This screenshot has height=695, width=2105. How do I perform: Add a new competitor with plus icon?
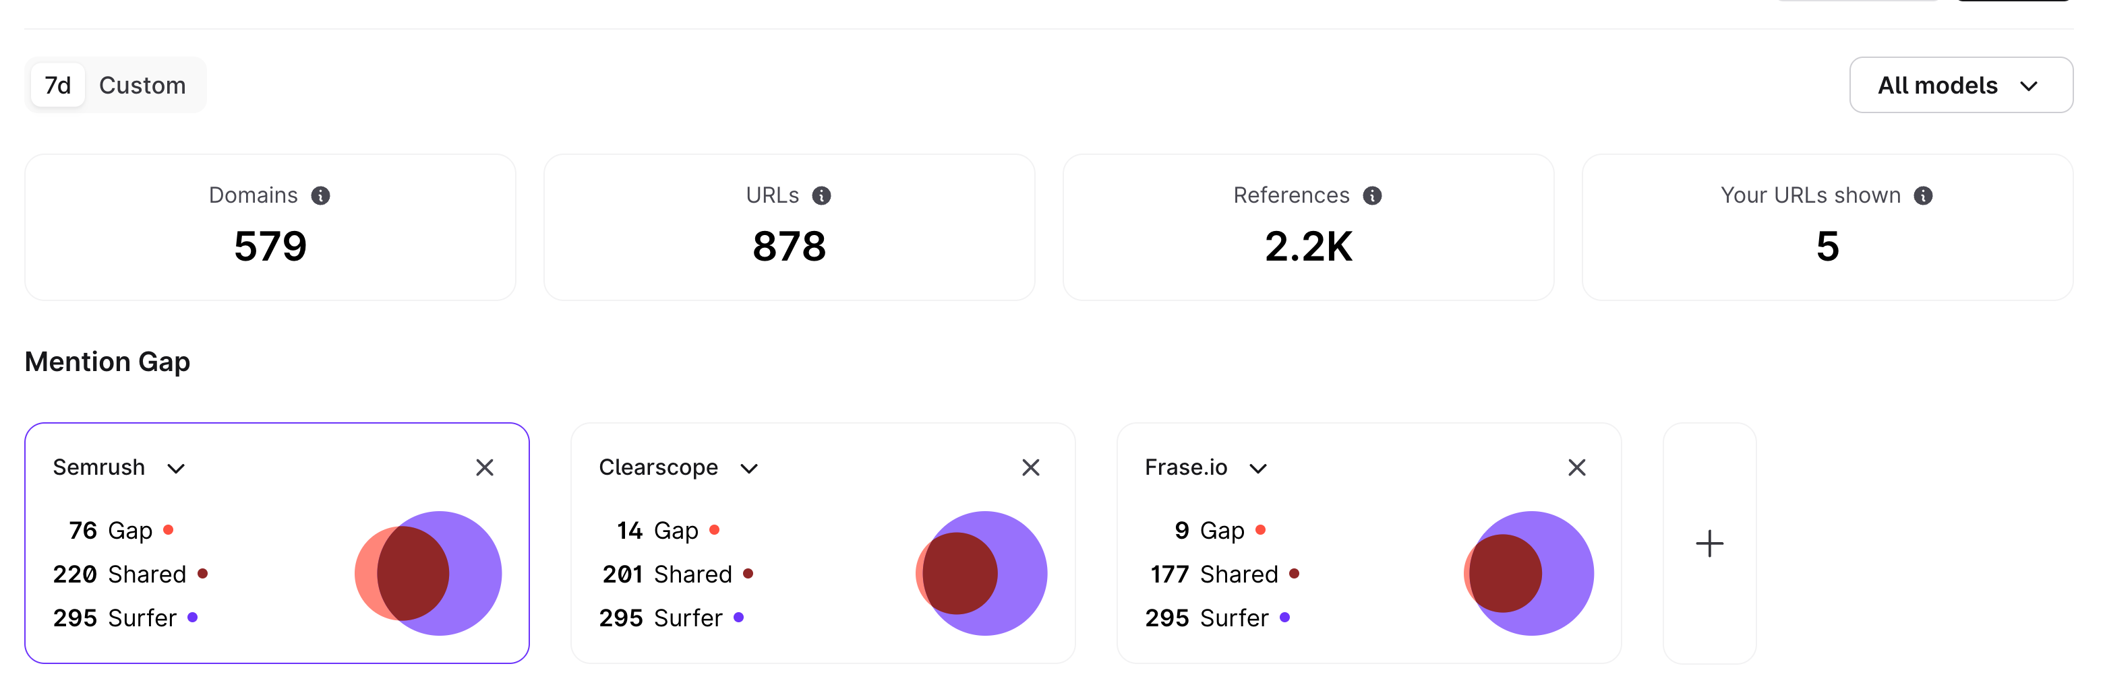point(1709,543)
